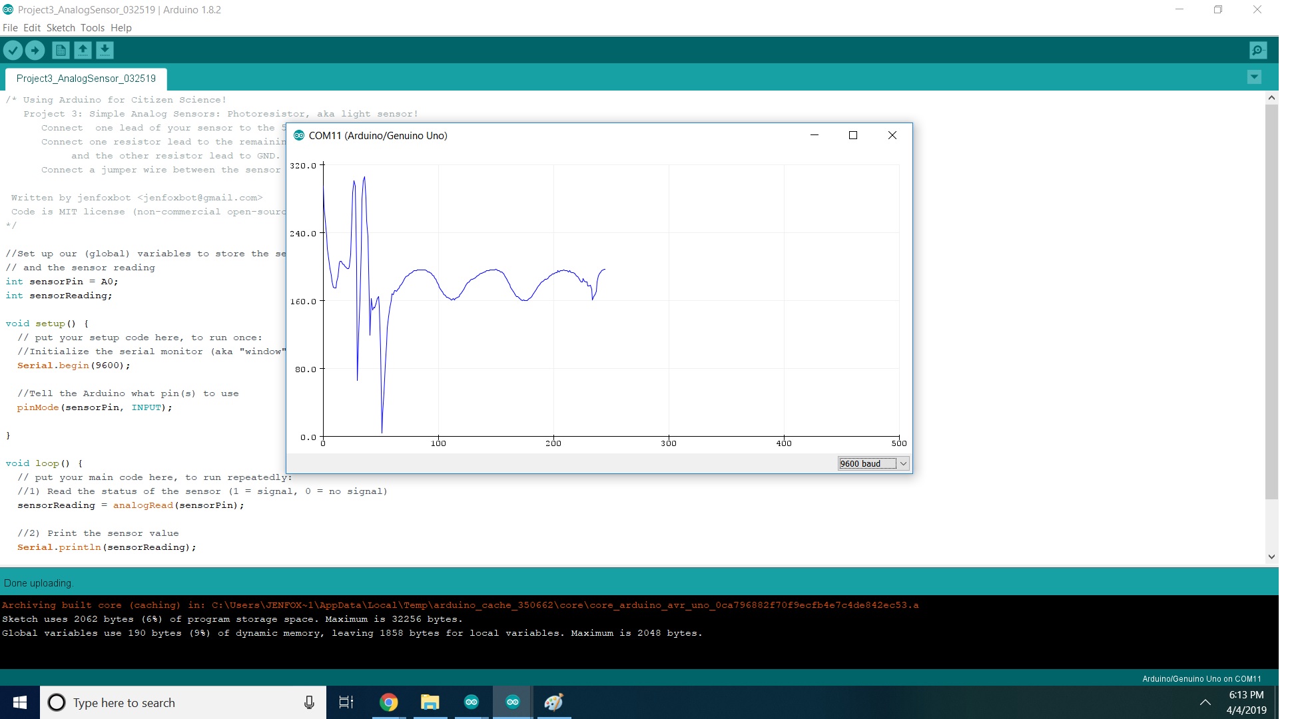Click the Save sketch down-arrow icon
This screenshot has height=719, width=1304.
tap(105, 50)
